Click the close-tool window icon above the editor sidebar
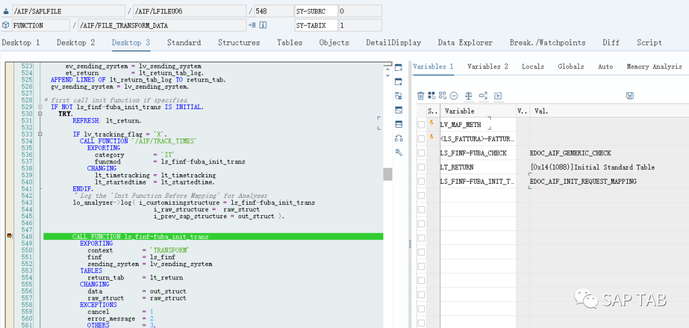The width and height of the screenshot is (689, 328). click(x=399, y=67)
